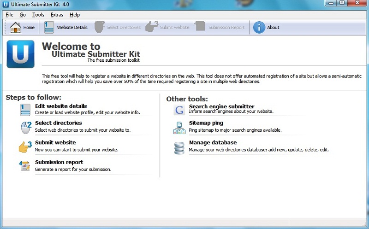369x229 pixels.
Task: Click the Website Details toolbar icon
Action: 49,28
